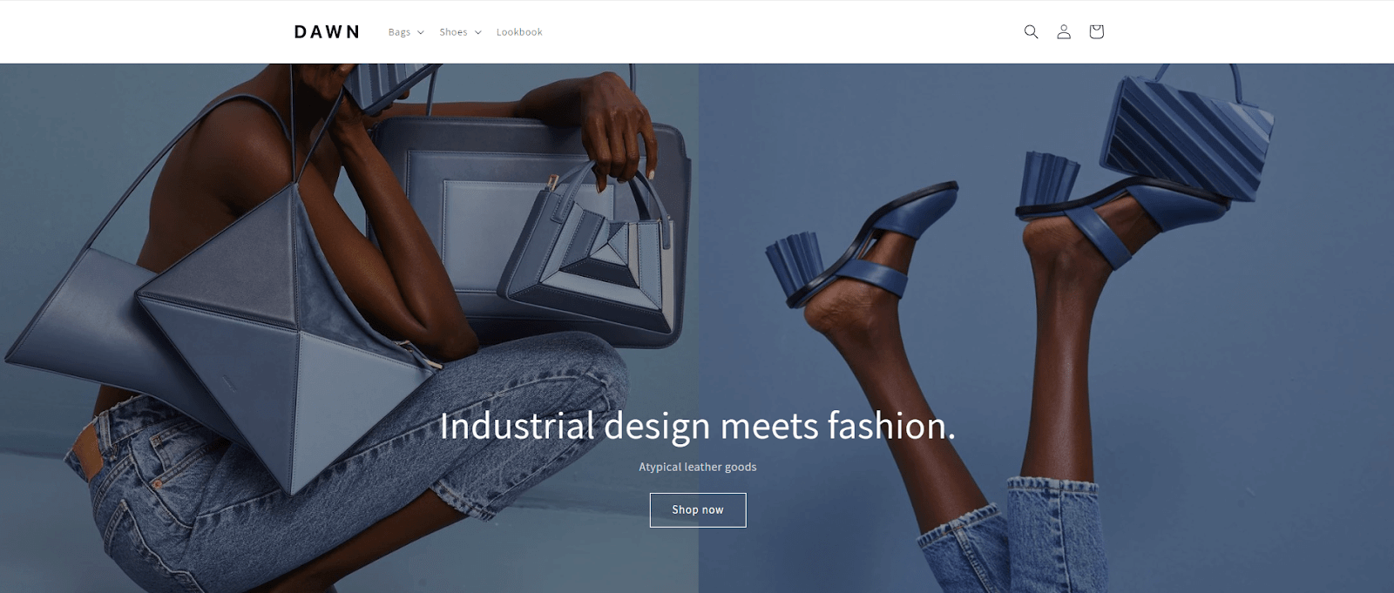Select the 'Industrial design meets fashion.' headline
This screenshot has height=593, width=1394.
point(697,426)
